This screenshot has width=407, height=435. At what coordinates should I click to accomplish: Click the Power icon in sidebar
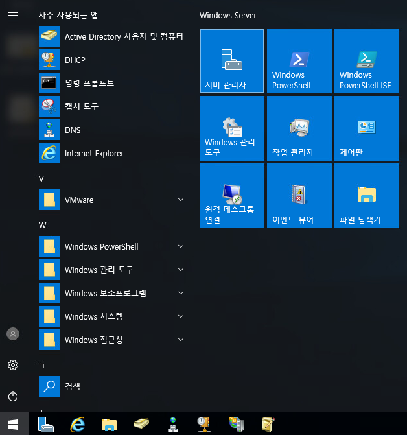(13, 397)
